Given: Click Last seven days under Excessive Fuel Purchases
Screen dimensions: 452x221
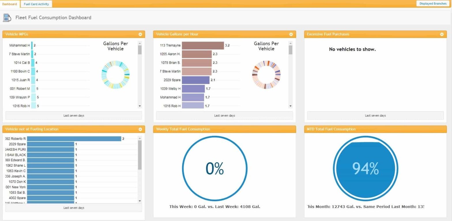Looking at the screenshot, I should pyautogui.click(x=375, y=116).
